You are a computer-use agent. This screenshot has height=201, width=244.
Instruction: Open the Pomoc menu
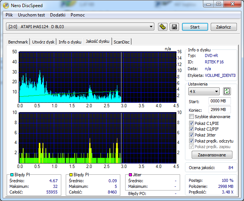pos(78,15)
